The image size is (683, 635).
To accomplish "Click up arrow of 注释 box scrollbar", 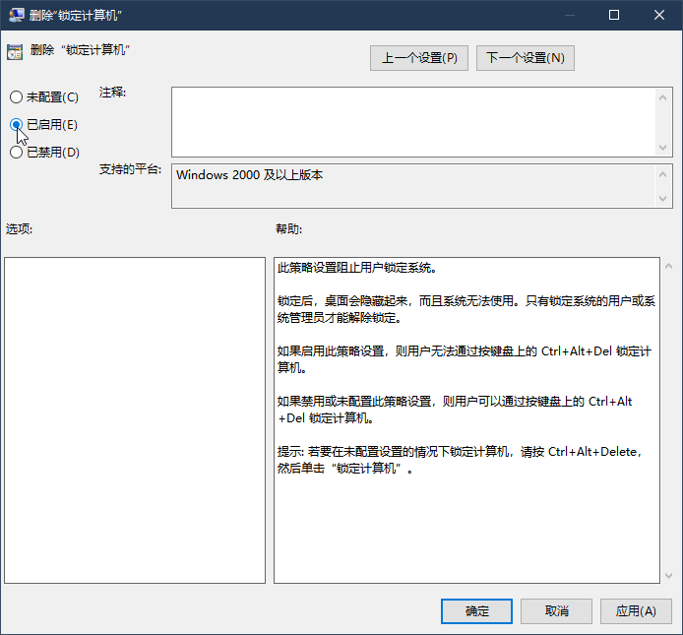I will point(663,97).
